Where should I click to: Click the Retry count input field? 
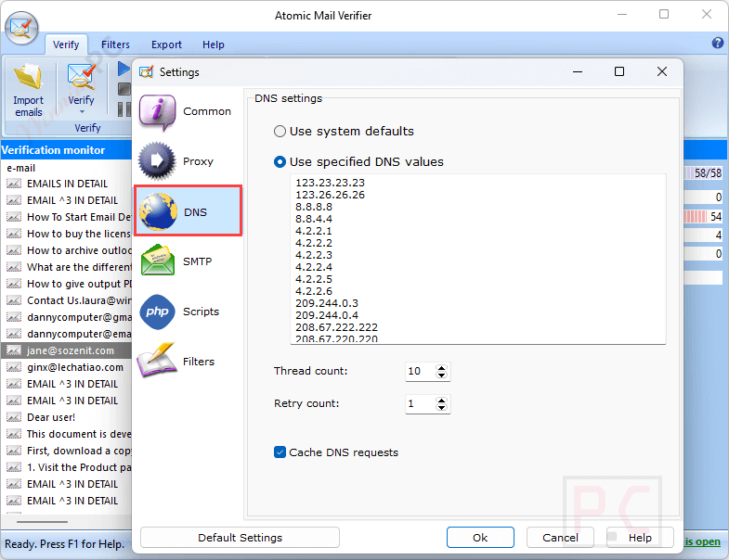click(x=421, y=404)
